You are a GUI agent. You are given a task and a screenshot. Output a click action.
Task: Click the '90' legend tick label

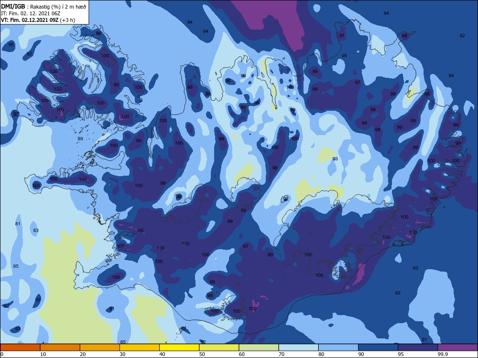361,354
